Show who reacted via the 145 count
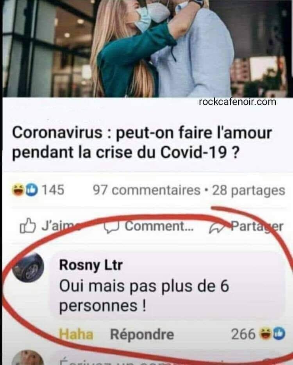The width and height of the screenshot is (293, 365). [53, 190]
